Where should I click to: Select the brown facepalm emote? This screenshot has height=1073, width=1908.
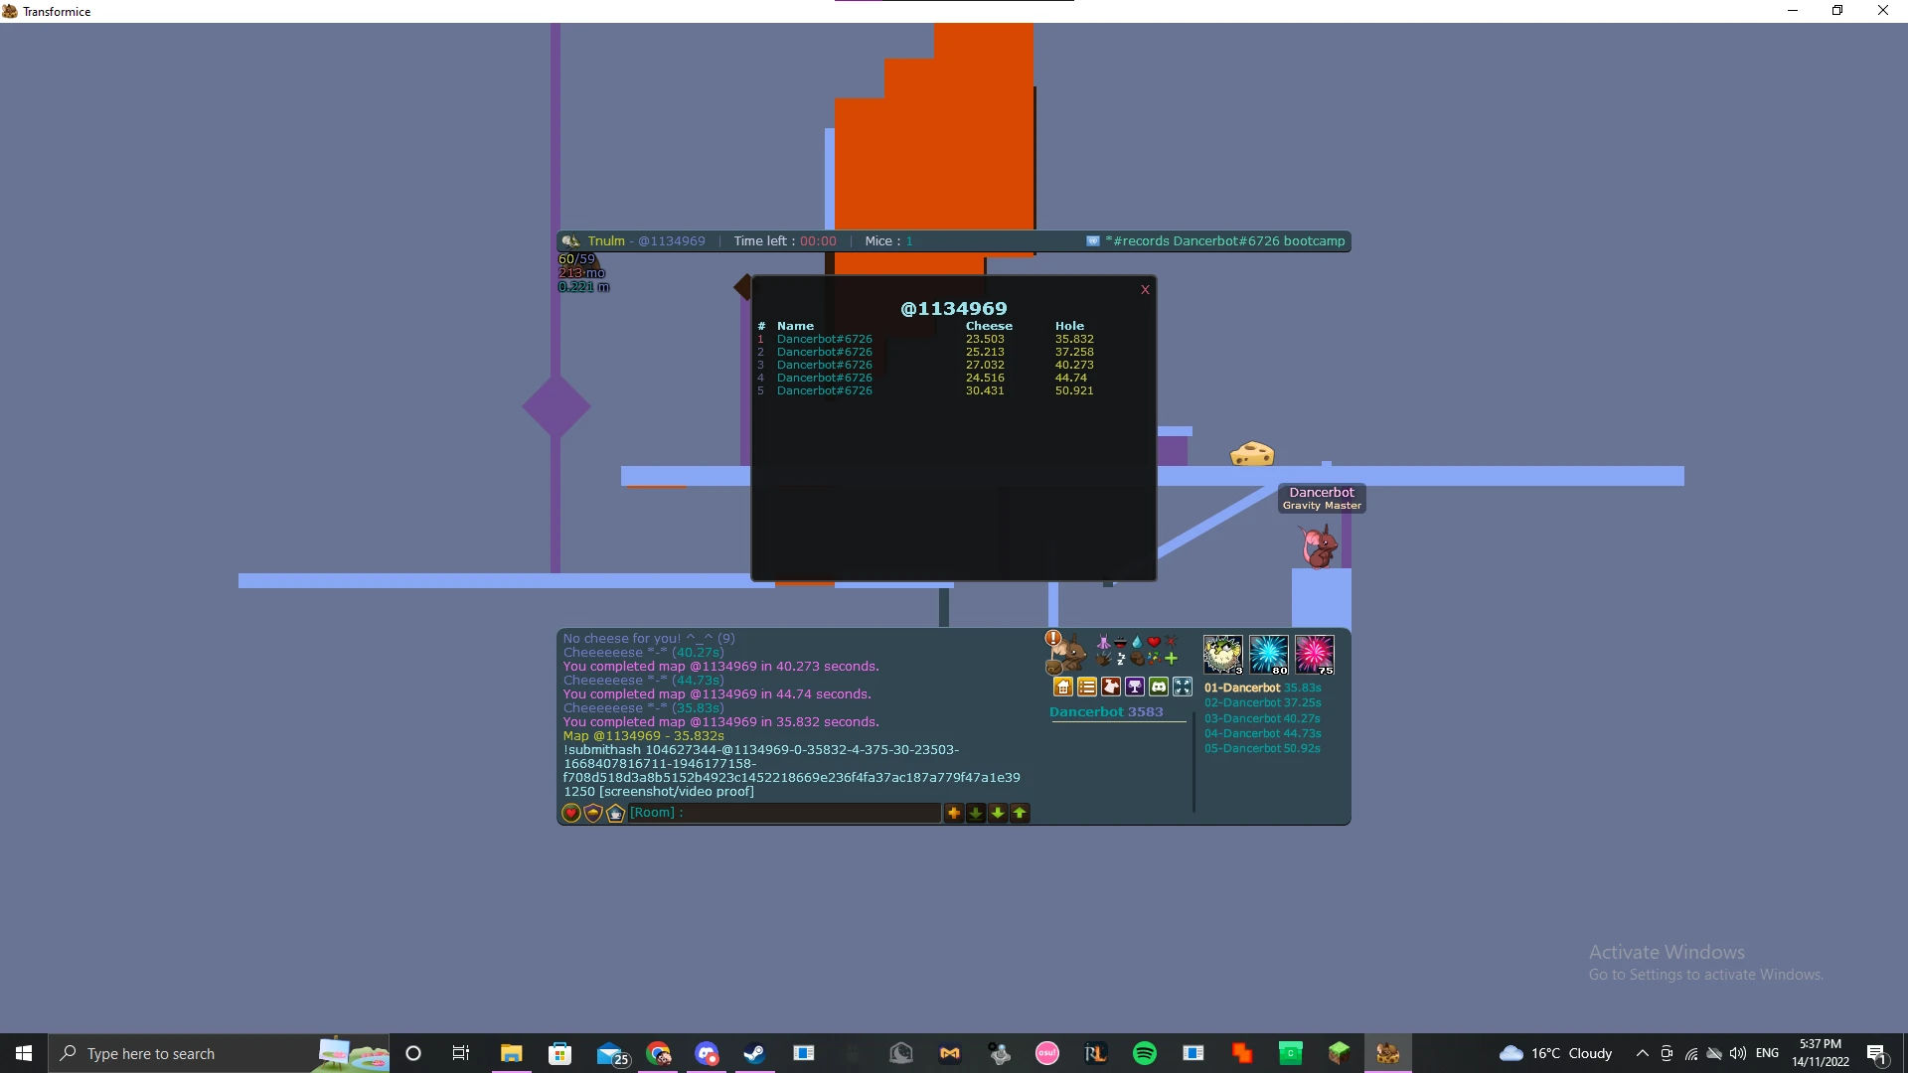[1137, 658]
